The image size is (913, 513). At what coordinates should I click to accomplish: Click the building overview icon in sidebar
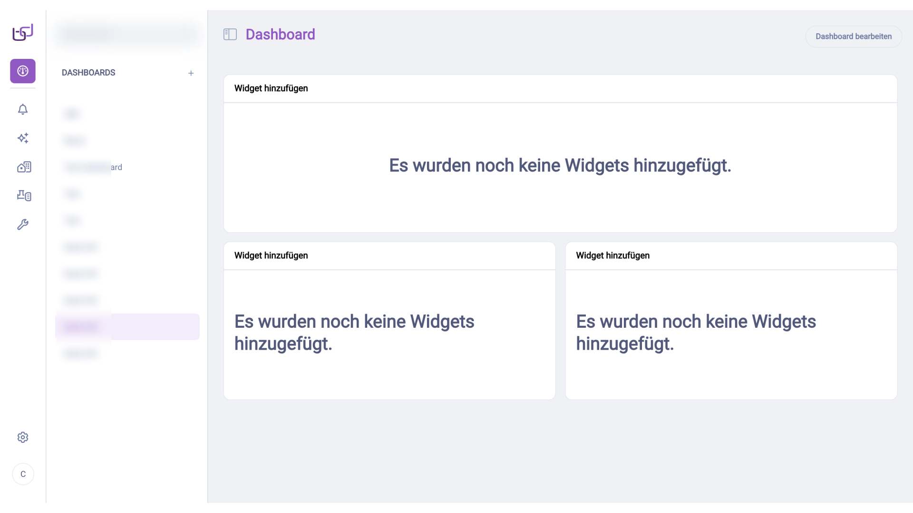click(x=24, y=167)
